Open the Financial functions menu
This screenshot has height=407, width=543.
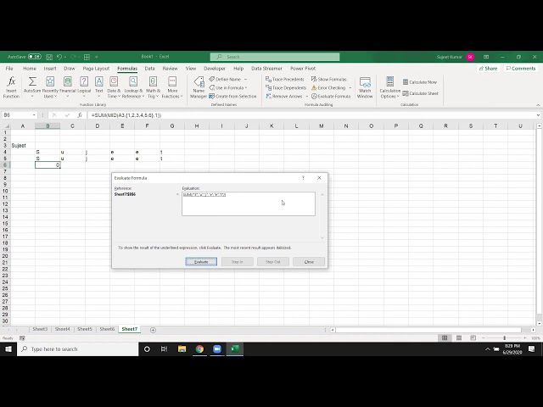[x=68, y=87]
